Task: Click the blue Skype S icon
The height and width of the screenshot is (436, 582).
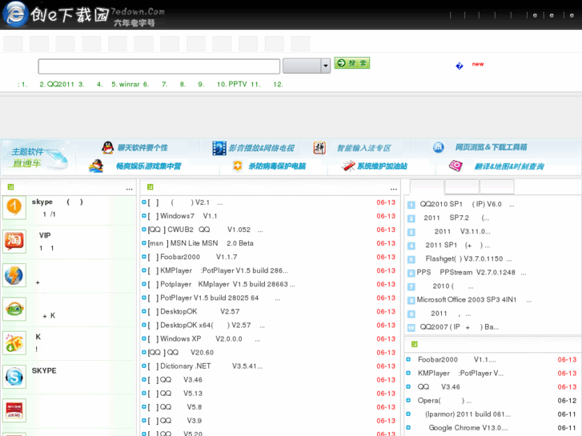Action: coord(14,376)
